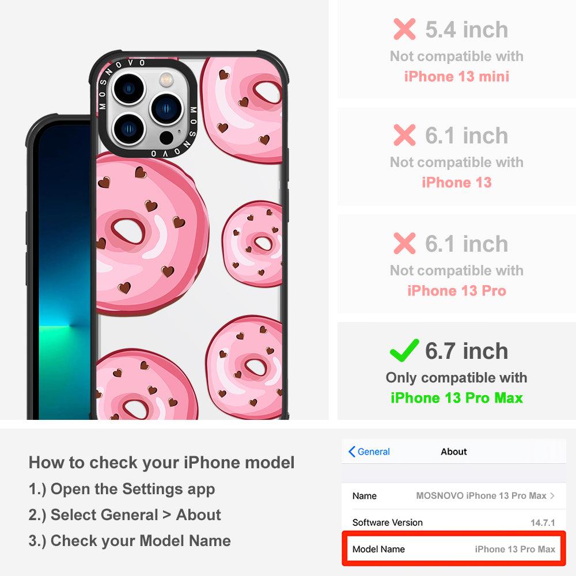Click the blue phone screen on left
Image resolution: width=576 pixels, height=576 pixels.
65,272
